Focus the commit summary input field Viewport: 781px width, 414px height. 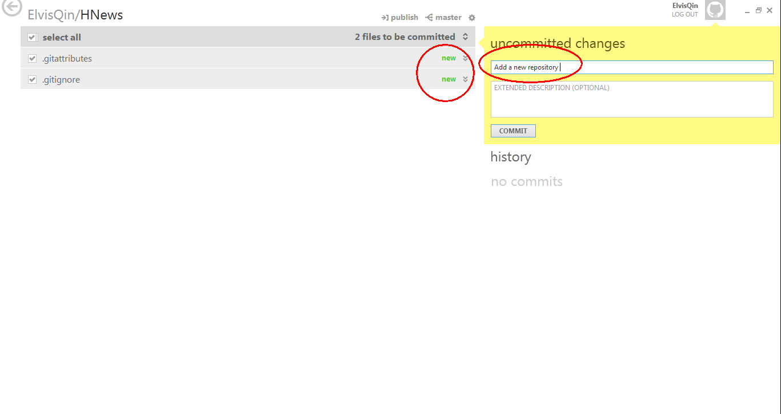pos(632,67)
